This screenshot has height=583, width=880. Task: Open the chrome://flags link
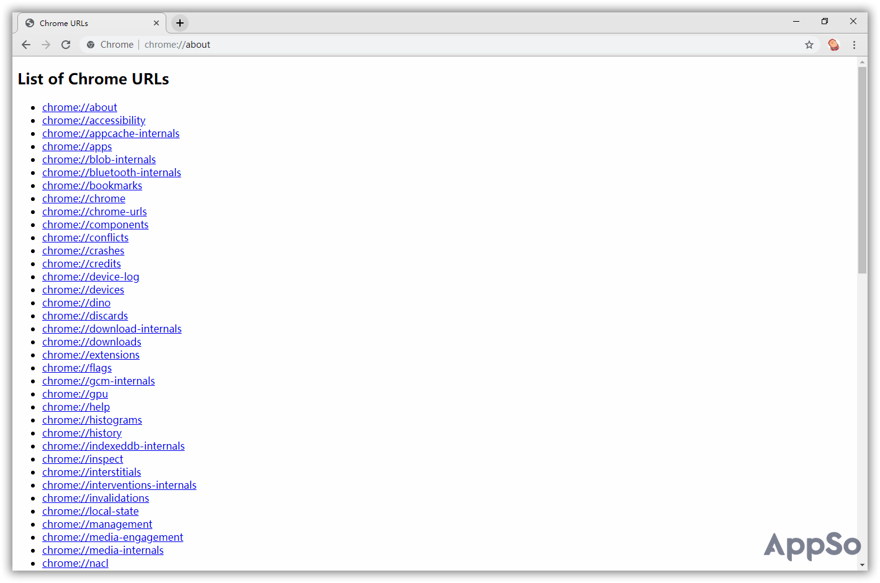tap(77, 368)
